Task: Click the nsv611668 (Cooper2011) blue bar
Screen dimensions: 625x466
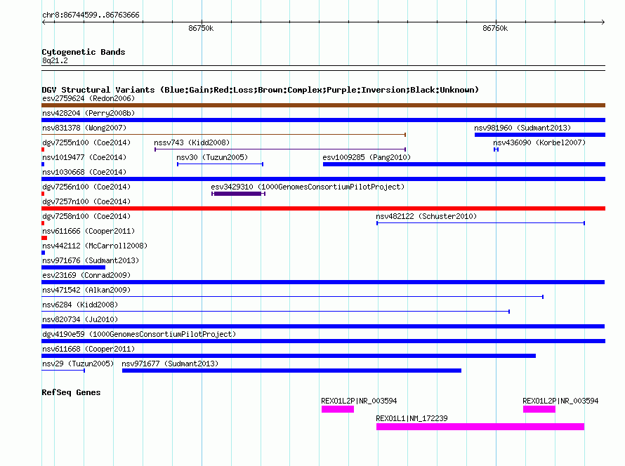Action: point(289,356)
